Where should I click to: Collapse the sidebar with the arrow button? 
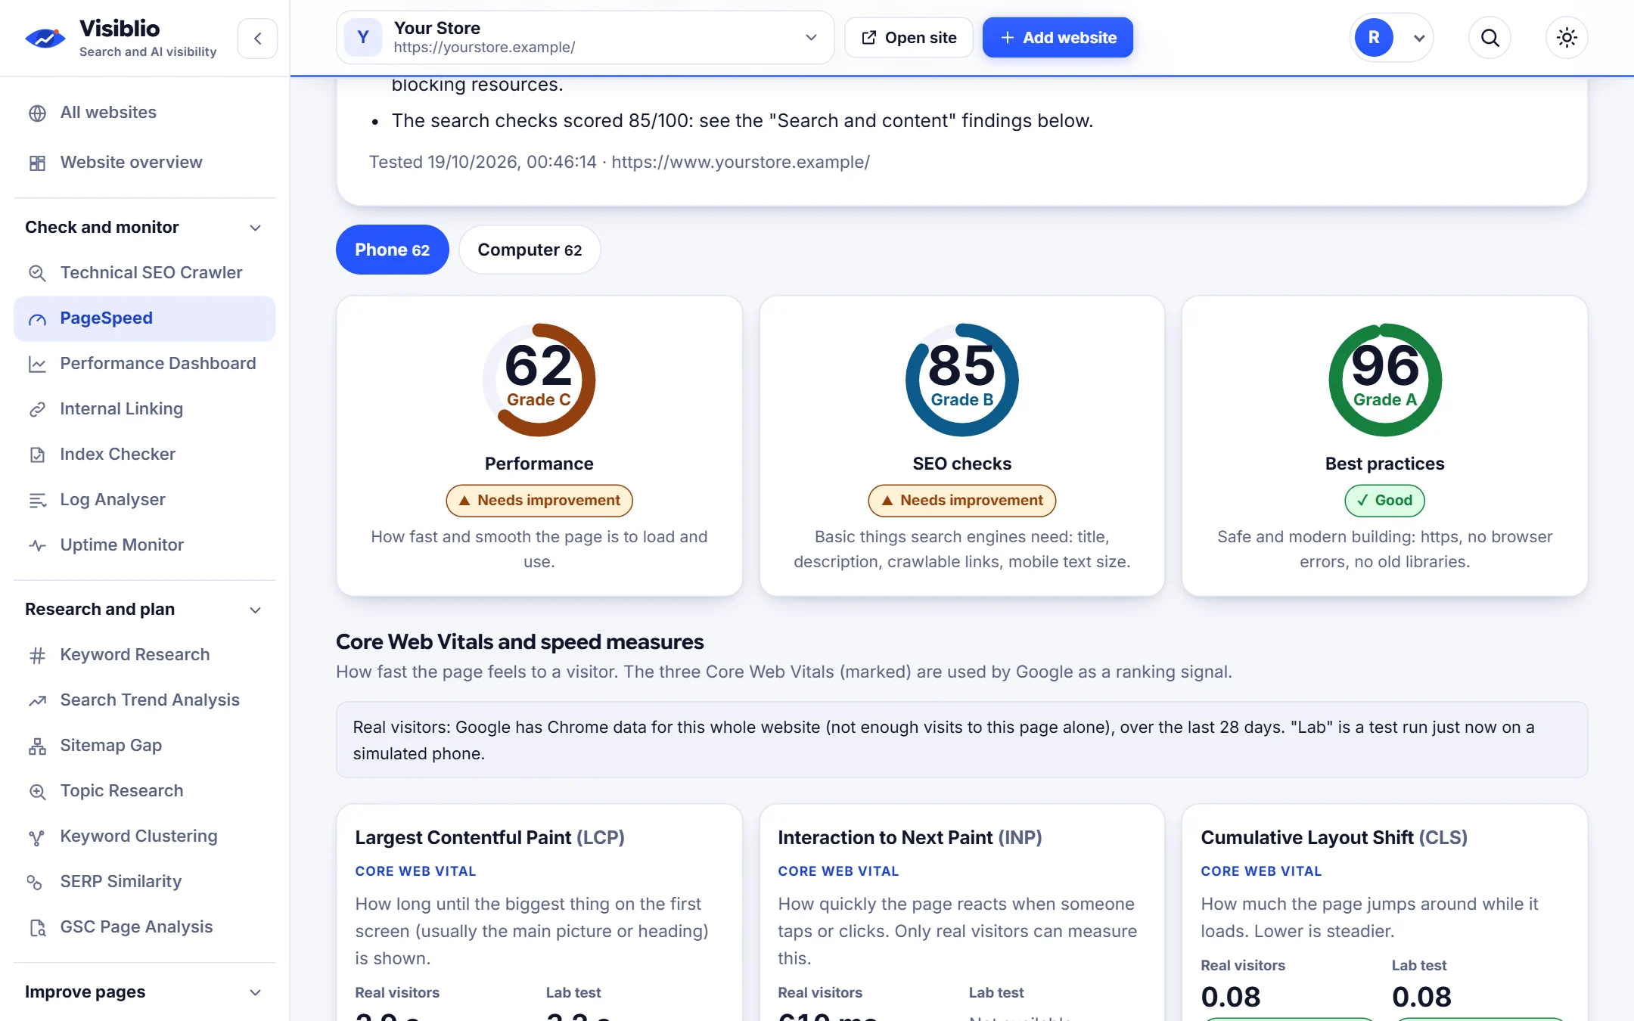[x=258, y=38]
